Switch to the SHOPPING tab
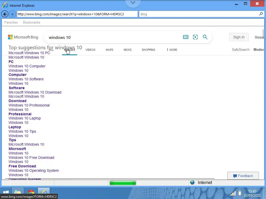The image size is (266, 199). pyautogui.click(x=148, y=50)
